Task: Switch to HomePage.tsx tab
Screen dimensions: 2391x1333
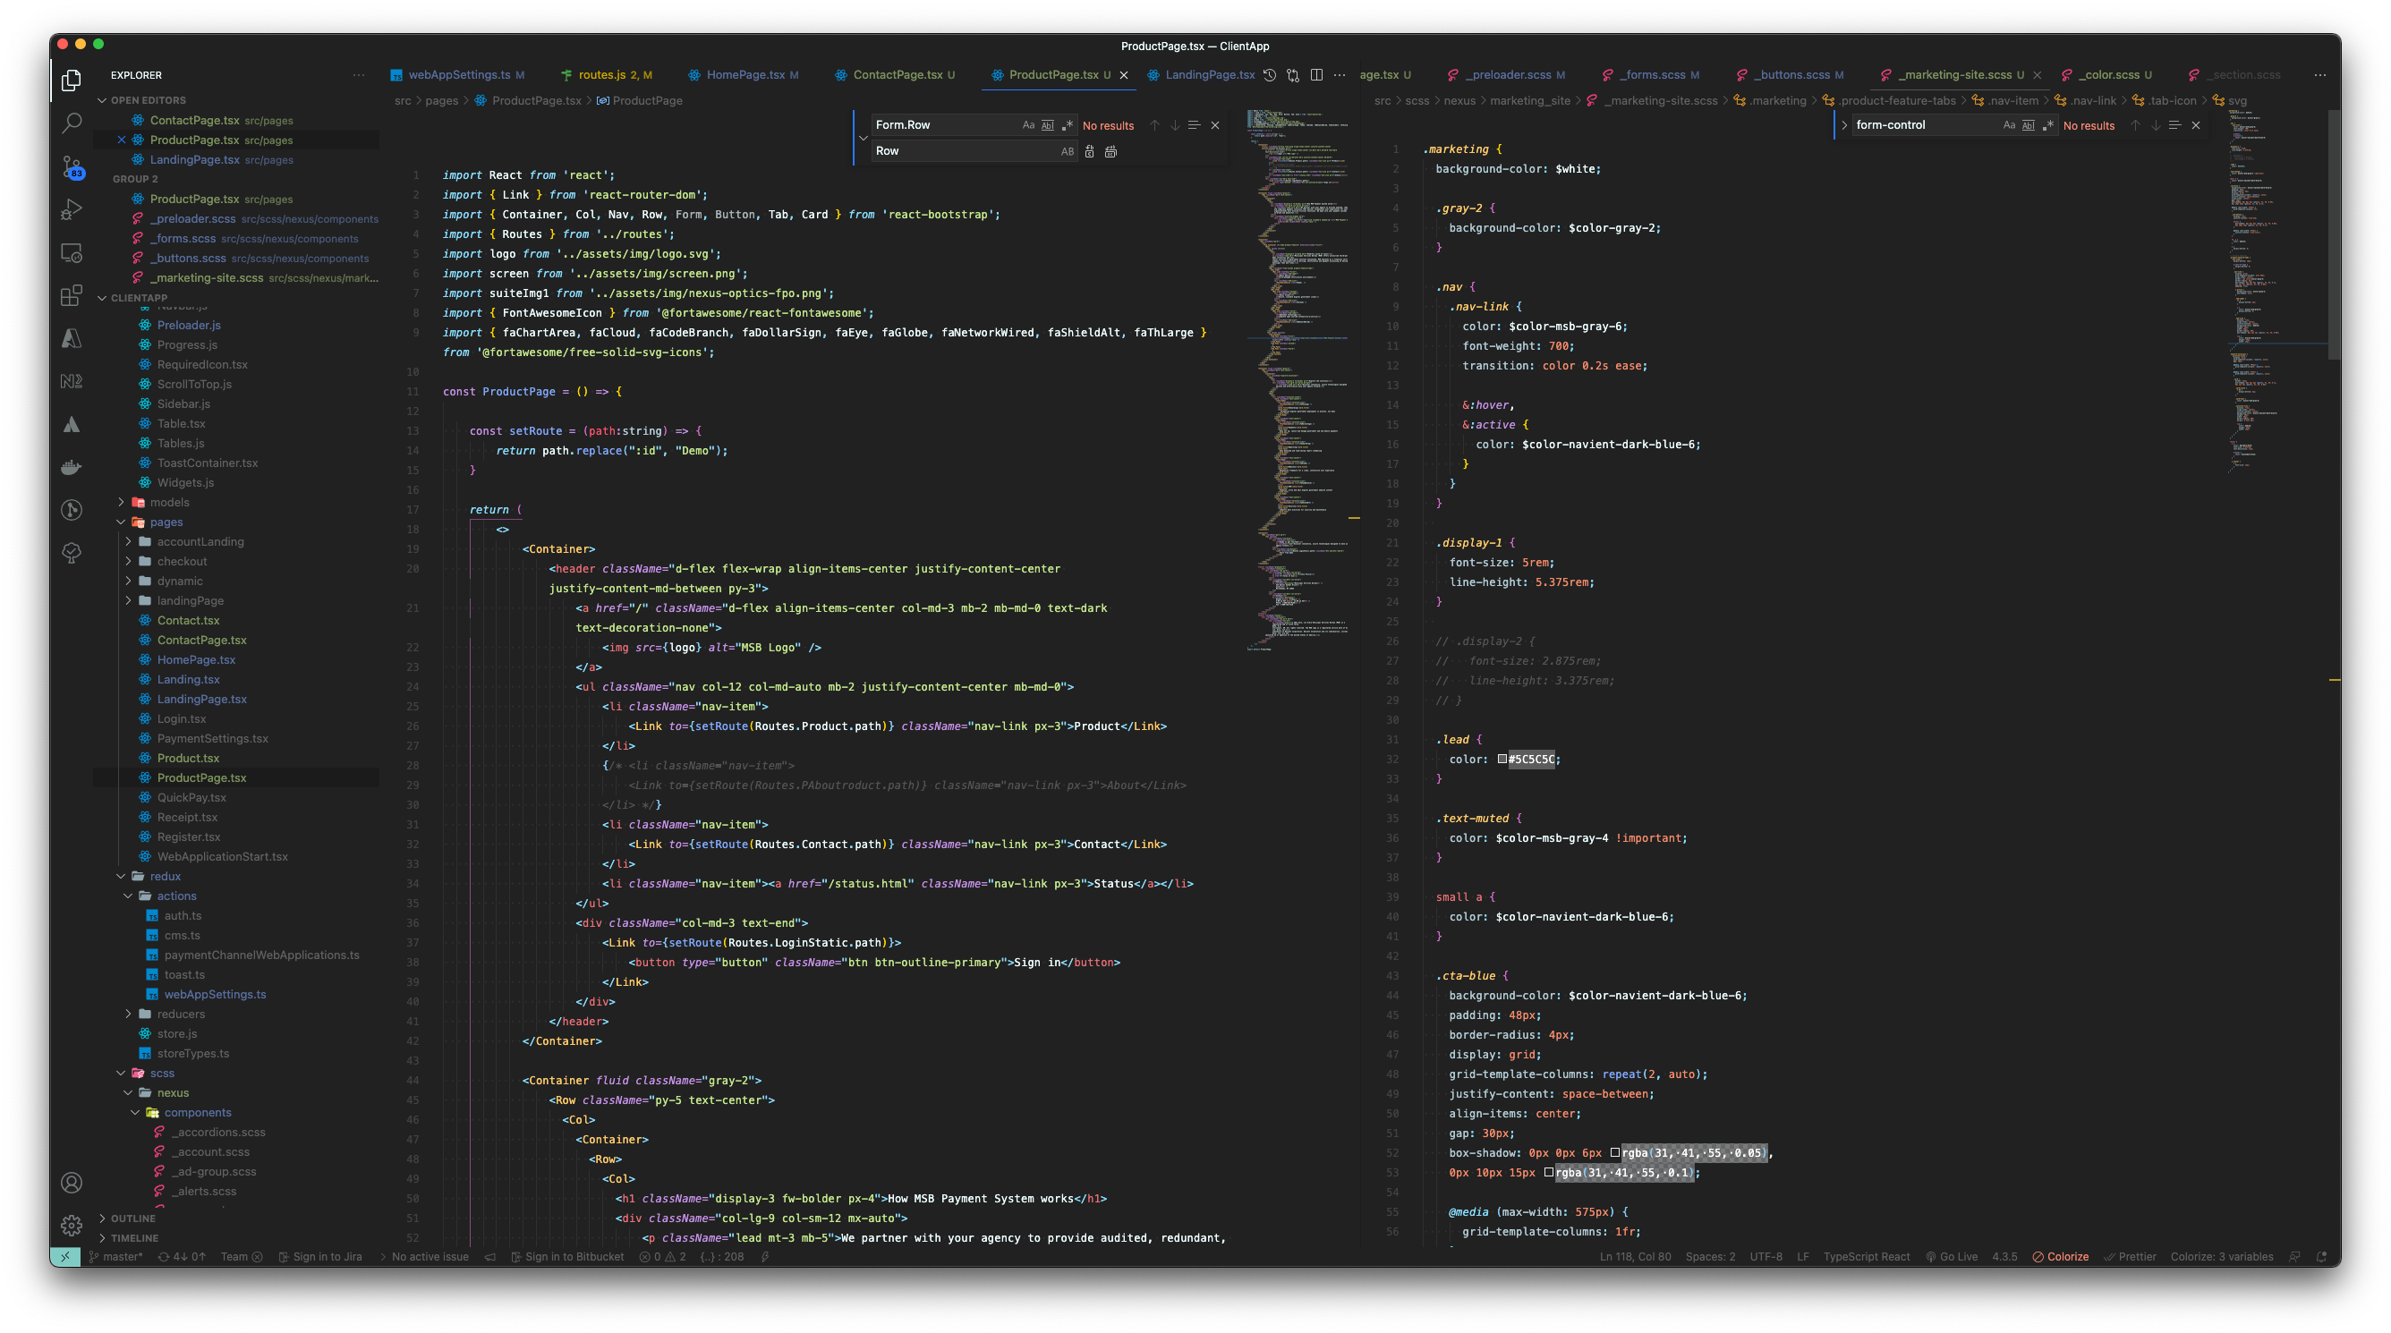Action: [x=745, y=75]
